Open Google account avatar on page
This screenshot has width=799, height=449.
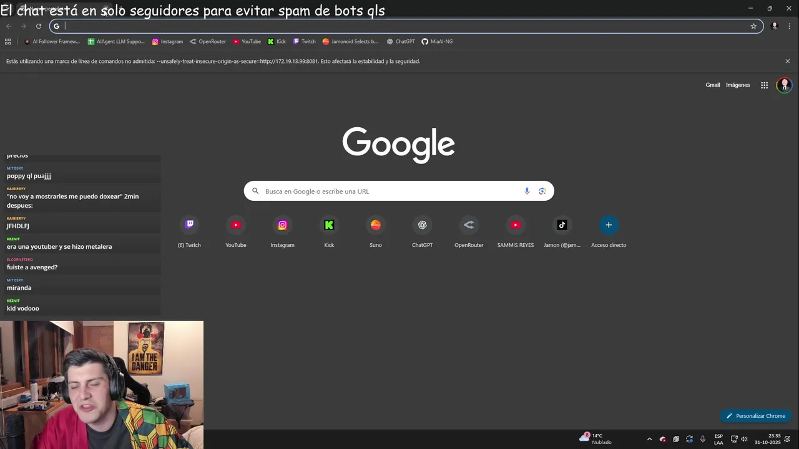tap(784, 85)
